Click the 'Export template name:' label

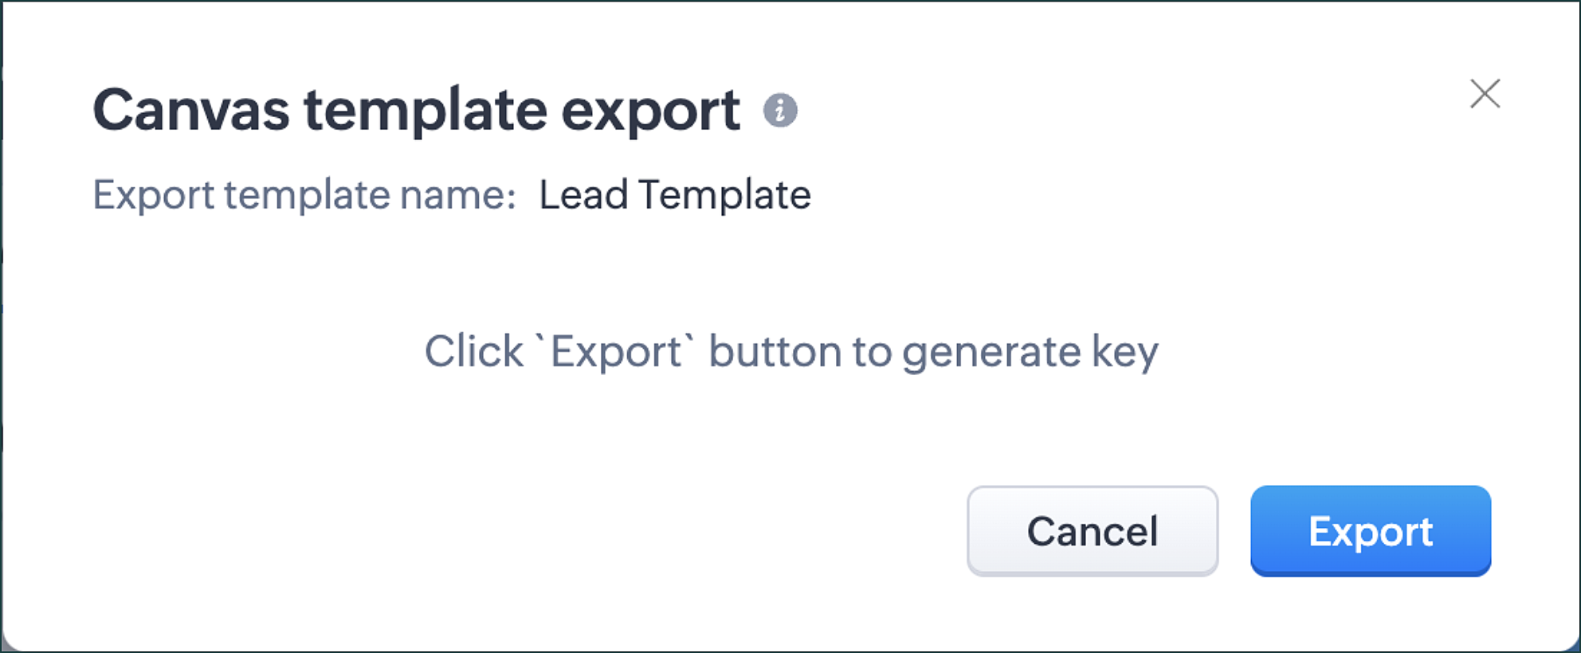click(x=304, y=195)
